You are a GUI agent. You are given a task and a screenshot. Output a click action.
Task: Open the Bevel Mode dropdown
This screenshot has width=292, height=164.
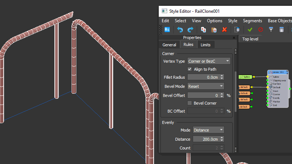pyautogui.click(x=205, y=86)
